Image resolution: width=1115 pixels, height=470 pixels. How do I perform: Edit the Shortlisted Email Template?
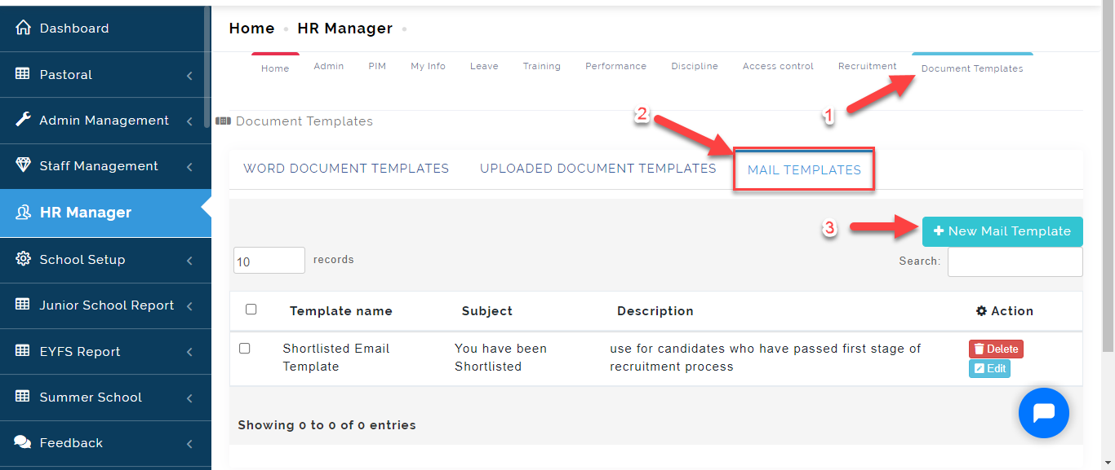[989, 369]
